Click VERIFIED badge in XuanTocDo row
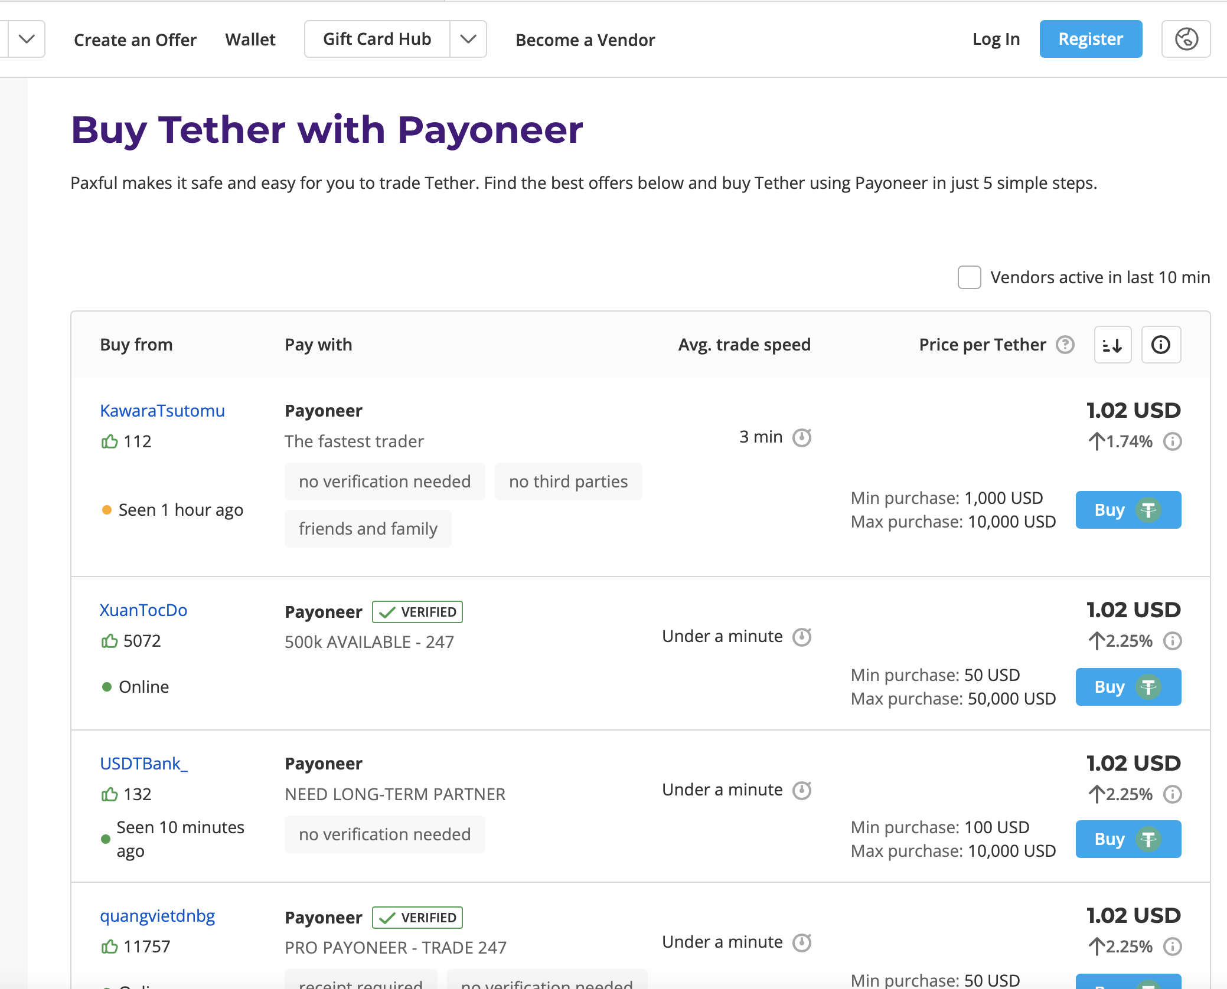The width and height of the screenshot is (1227, 989). (417, 612)
